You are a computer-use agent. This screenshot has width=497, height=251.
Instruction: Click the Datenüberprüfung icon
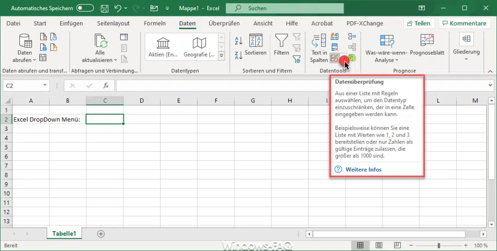(335, 58)
